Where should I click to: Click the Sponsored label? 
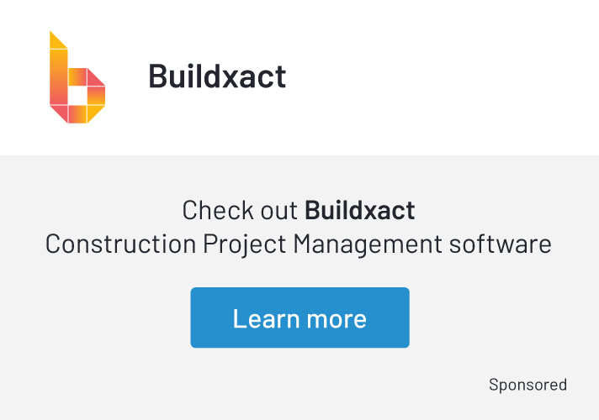527,385
